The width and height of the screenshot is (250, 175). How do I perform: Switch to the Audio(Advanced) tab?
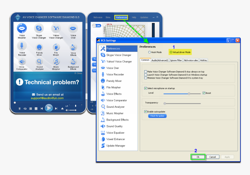(160, 60)
